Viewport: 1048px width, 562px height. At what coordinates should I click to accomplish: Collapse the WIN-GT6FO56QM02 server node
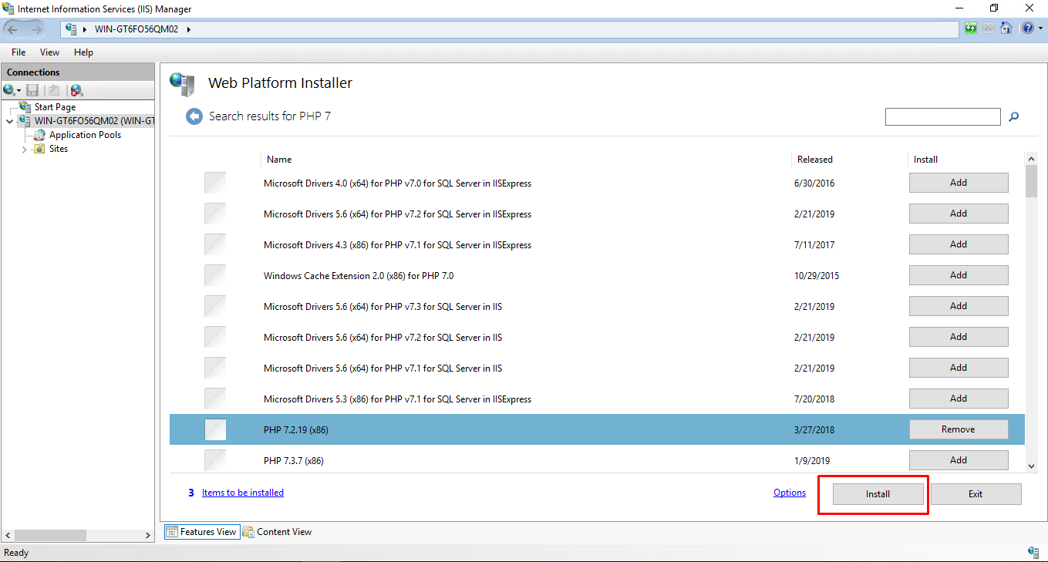pyautogui.click(x=9, y=121)
